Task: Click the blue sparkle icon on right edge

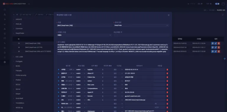Action: coord(225,59)
